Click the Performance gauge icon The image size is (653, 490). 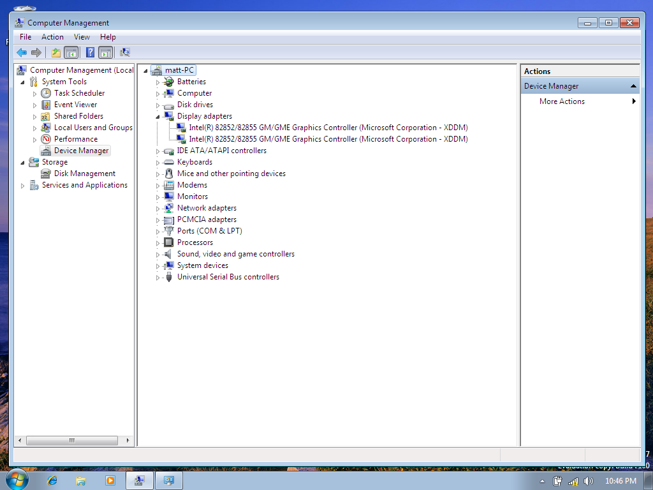point(46,139)
